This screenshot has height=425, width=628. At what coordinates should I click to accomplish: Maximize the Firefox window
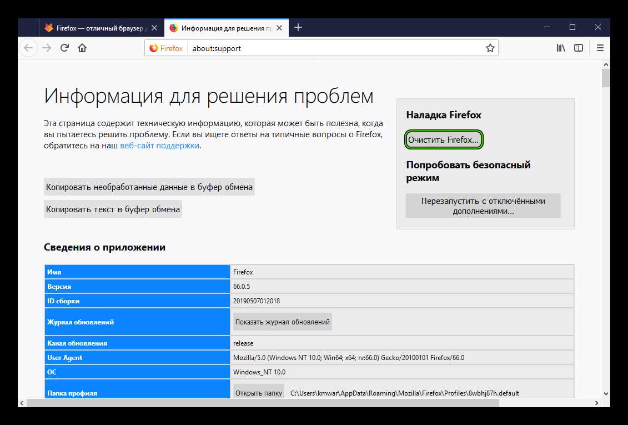point(572,27)
